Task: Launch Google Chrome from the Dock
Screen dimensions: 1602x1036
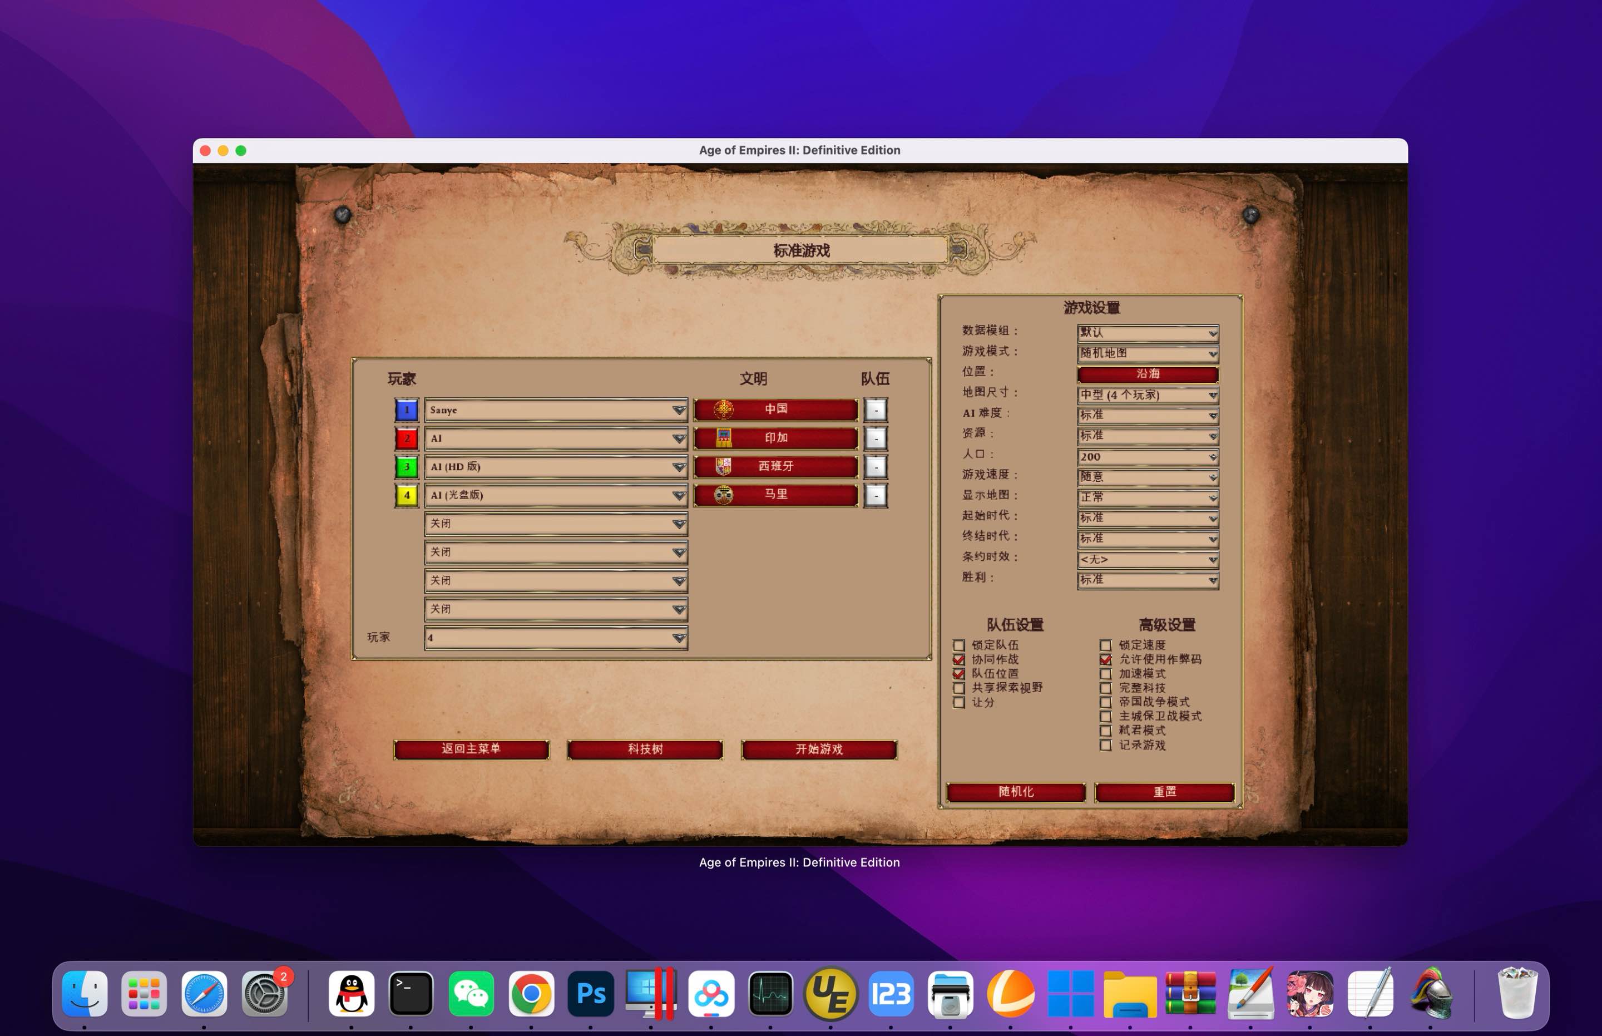Action: pos(531,994)
